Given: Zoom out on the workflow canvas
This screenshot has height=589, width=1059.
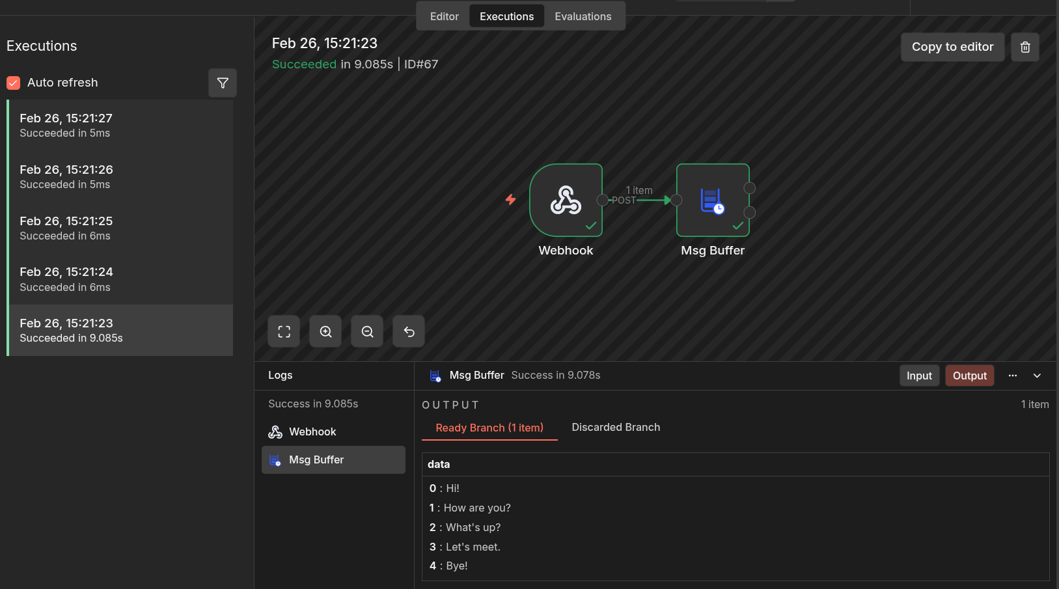Looking at the screenshot, I should coord(367,332).
